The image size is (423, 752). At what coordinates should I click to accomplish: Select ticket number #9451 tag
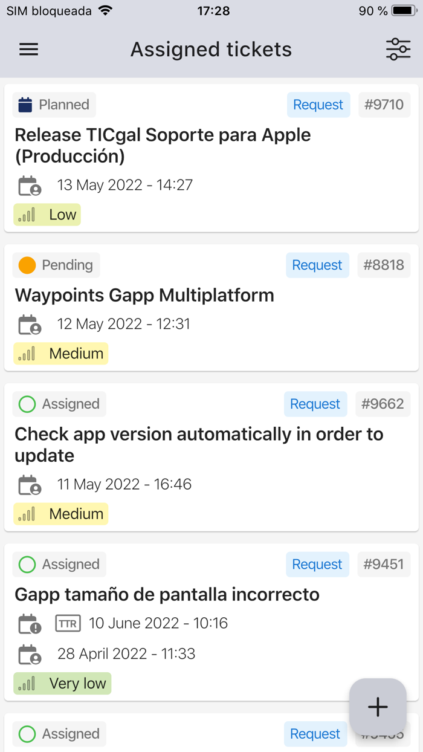pos(383,564)
